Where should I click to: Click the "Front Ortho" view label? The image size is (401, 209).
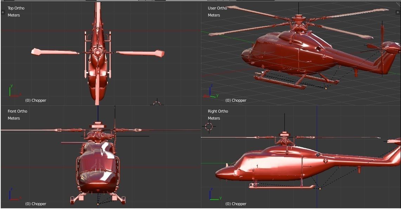[18, 111]
